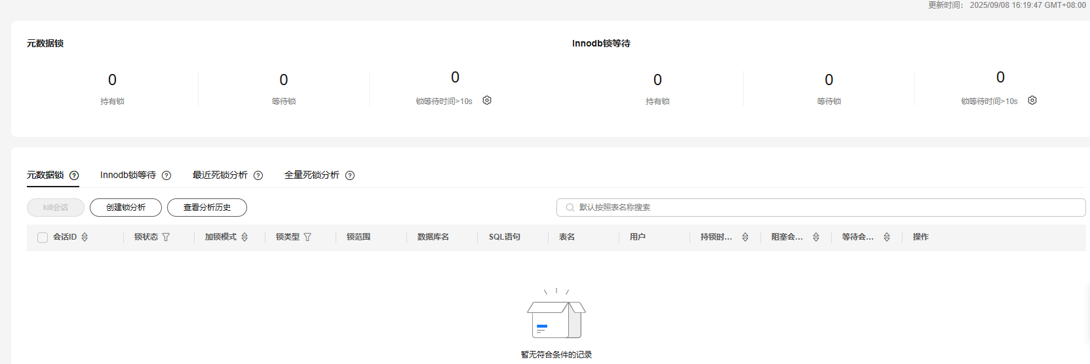Open settings gear for Innodb lock wait time
The image size is (1090, 364).
(x=1032, y=100)
